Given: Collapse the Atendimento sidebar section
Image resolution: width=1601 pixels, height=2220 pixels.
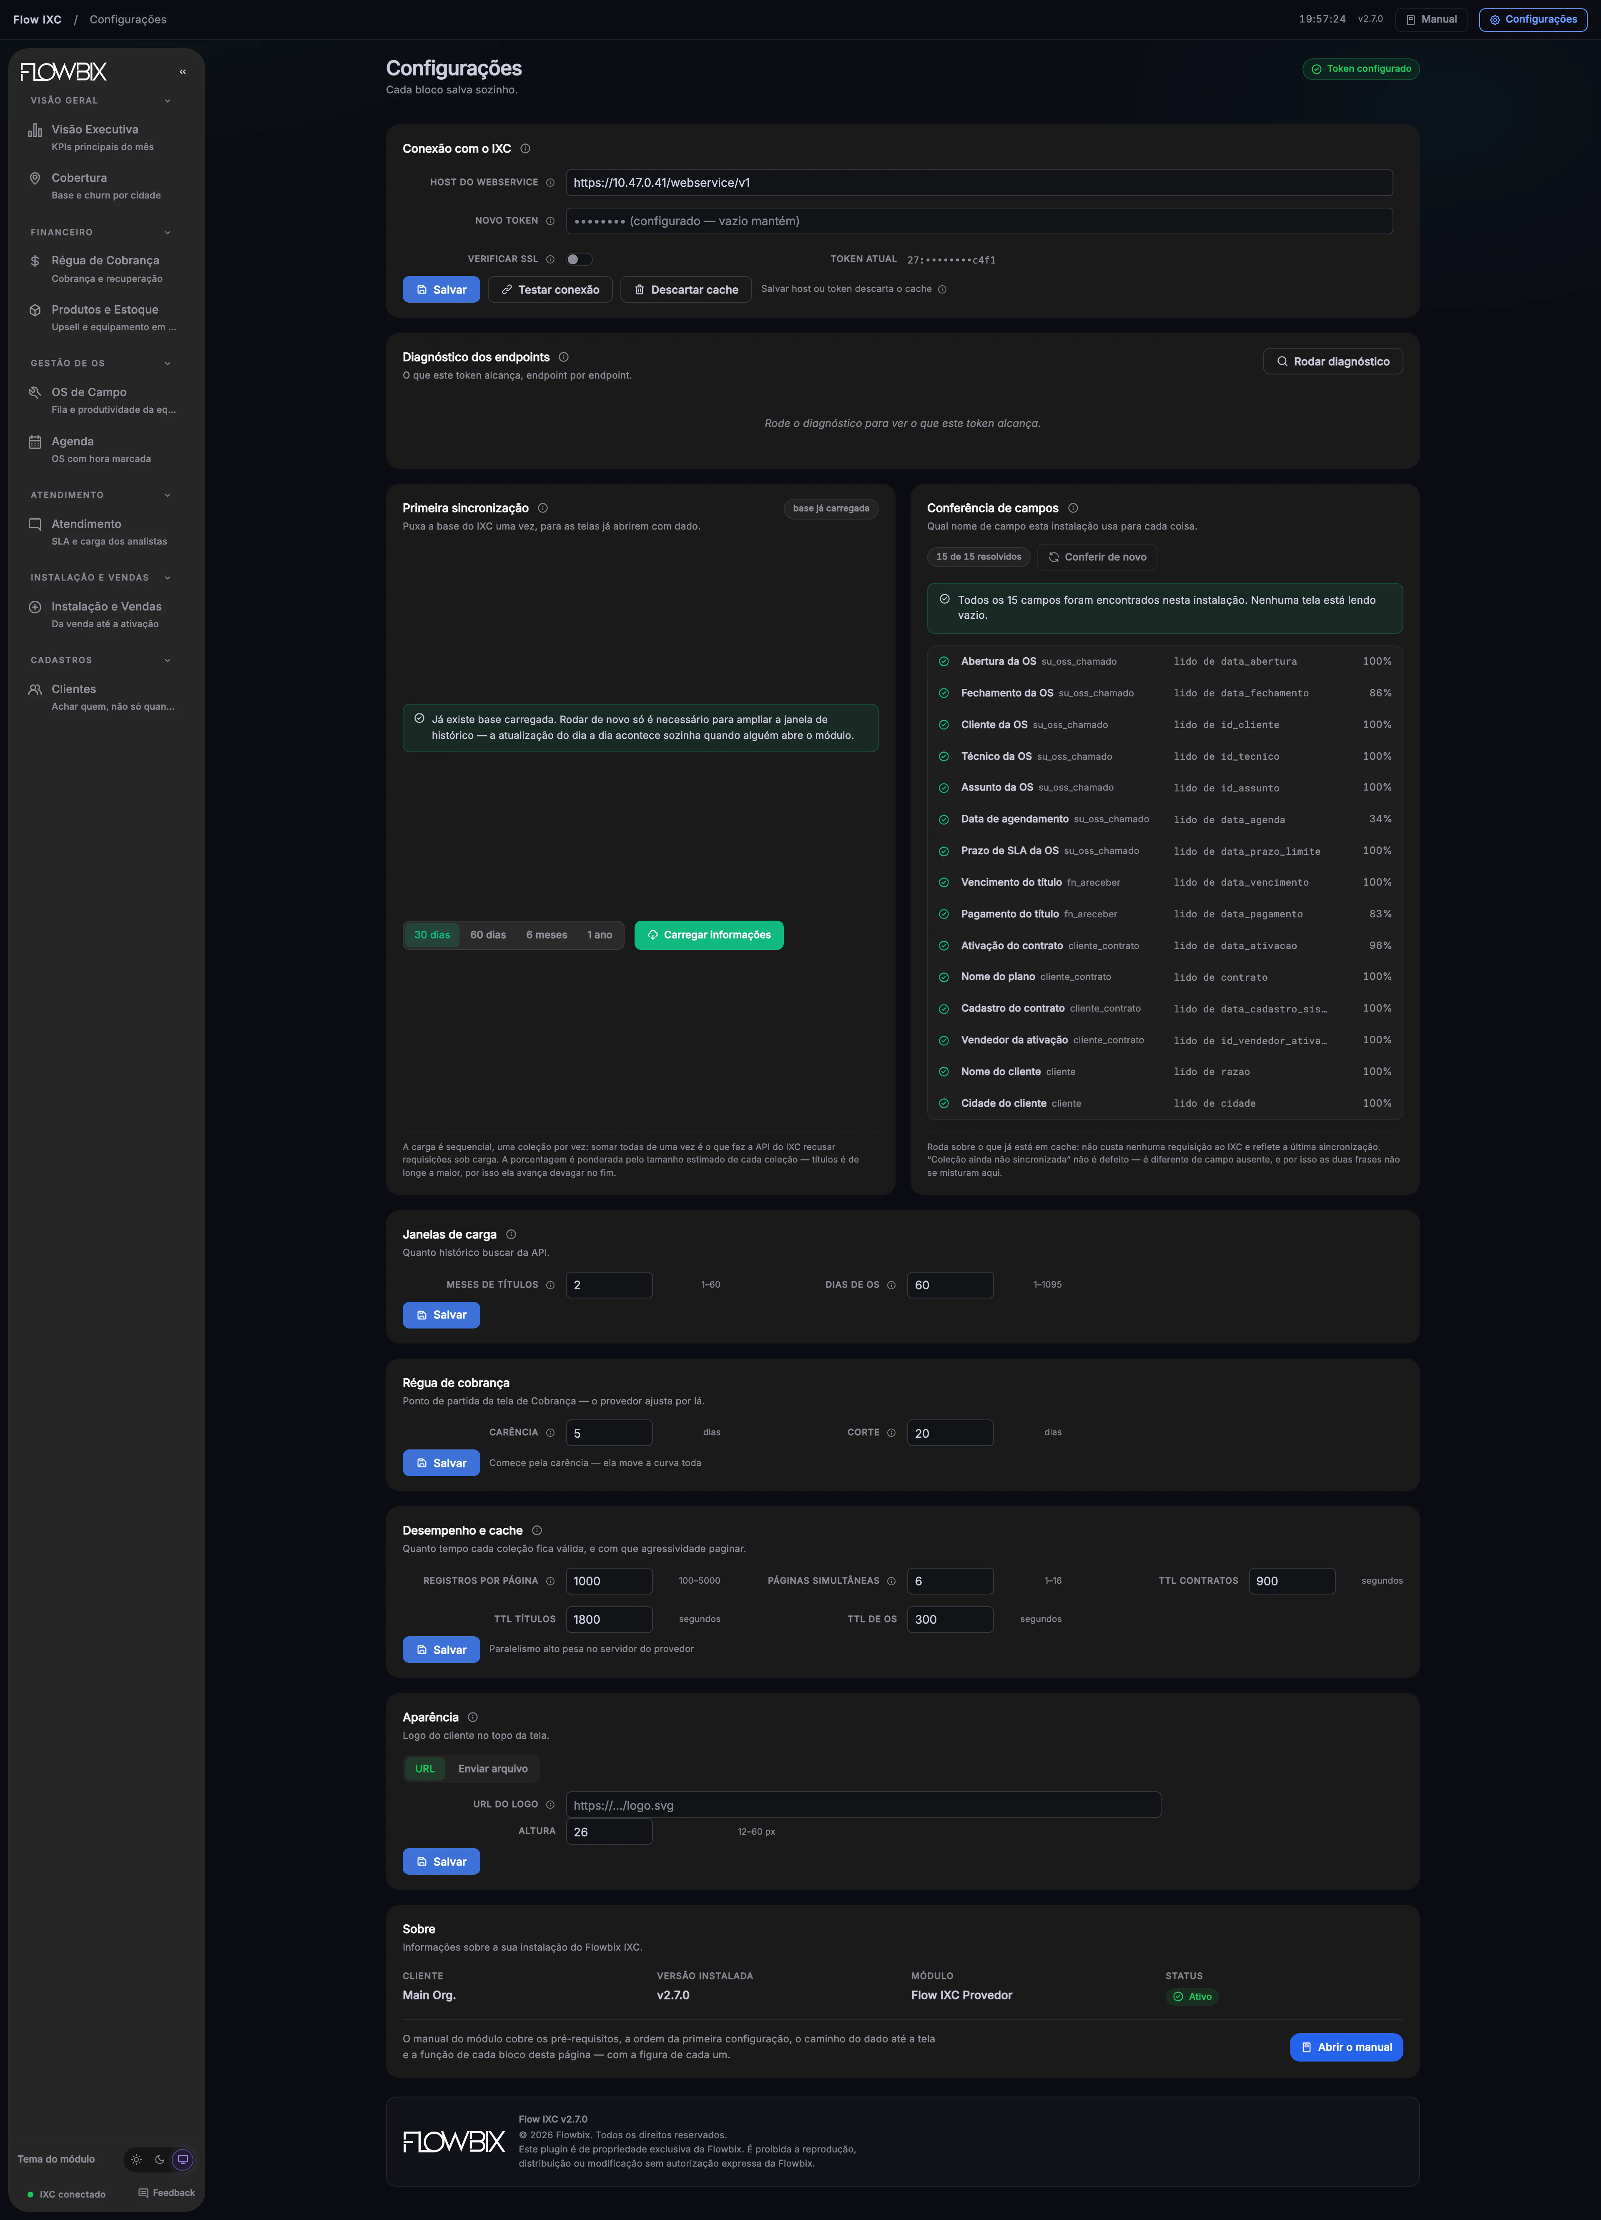Looking at the screenshot, I should [167, 495].
